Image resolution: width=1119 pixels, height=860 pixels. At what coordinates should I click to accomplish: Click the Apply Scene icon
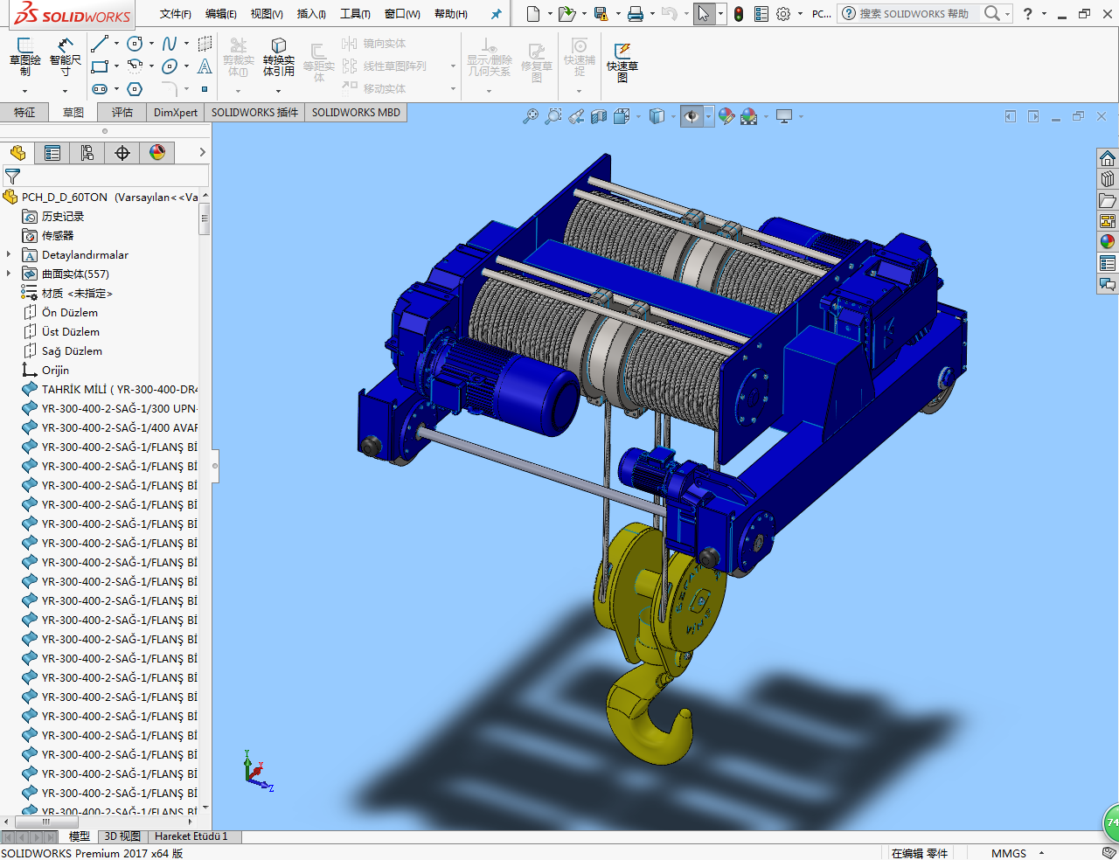(x=749, y=116)
